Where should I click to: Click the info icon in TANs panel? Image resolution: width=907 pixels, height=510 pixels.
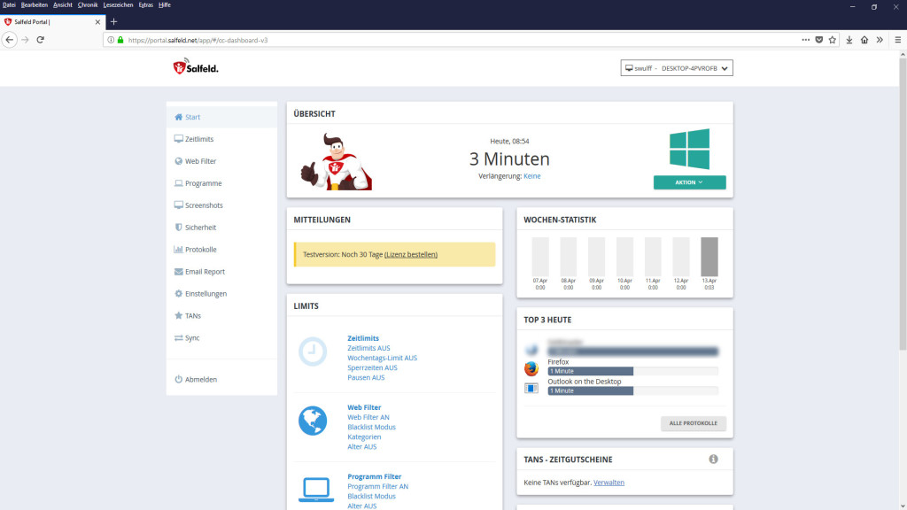coord(713,460)
